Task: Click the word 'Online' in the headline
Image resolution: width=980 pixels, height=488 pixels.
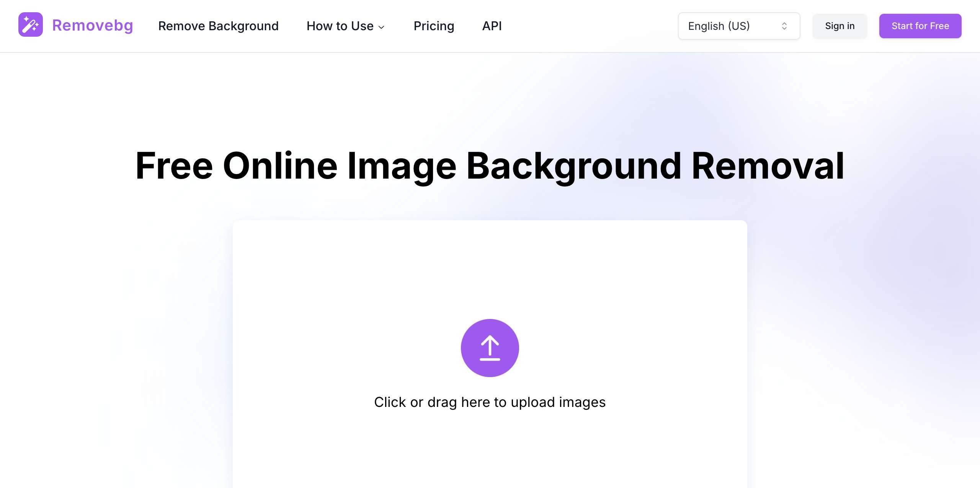Action: [x=280, y=166]
